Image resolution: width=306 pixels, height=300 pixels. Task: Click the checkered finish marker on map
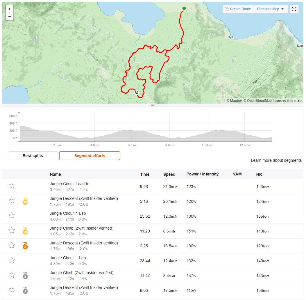(x=136, y=93)
